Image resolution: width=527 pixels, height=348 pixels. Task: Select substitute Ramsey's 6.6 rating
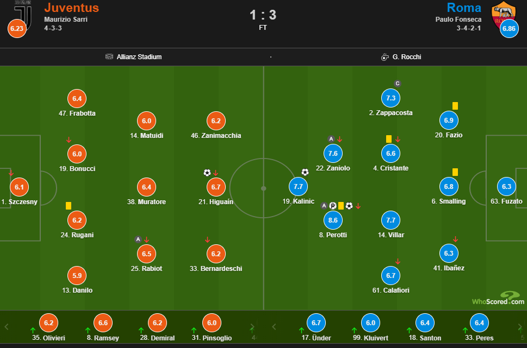(x=103, y=323)
